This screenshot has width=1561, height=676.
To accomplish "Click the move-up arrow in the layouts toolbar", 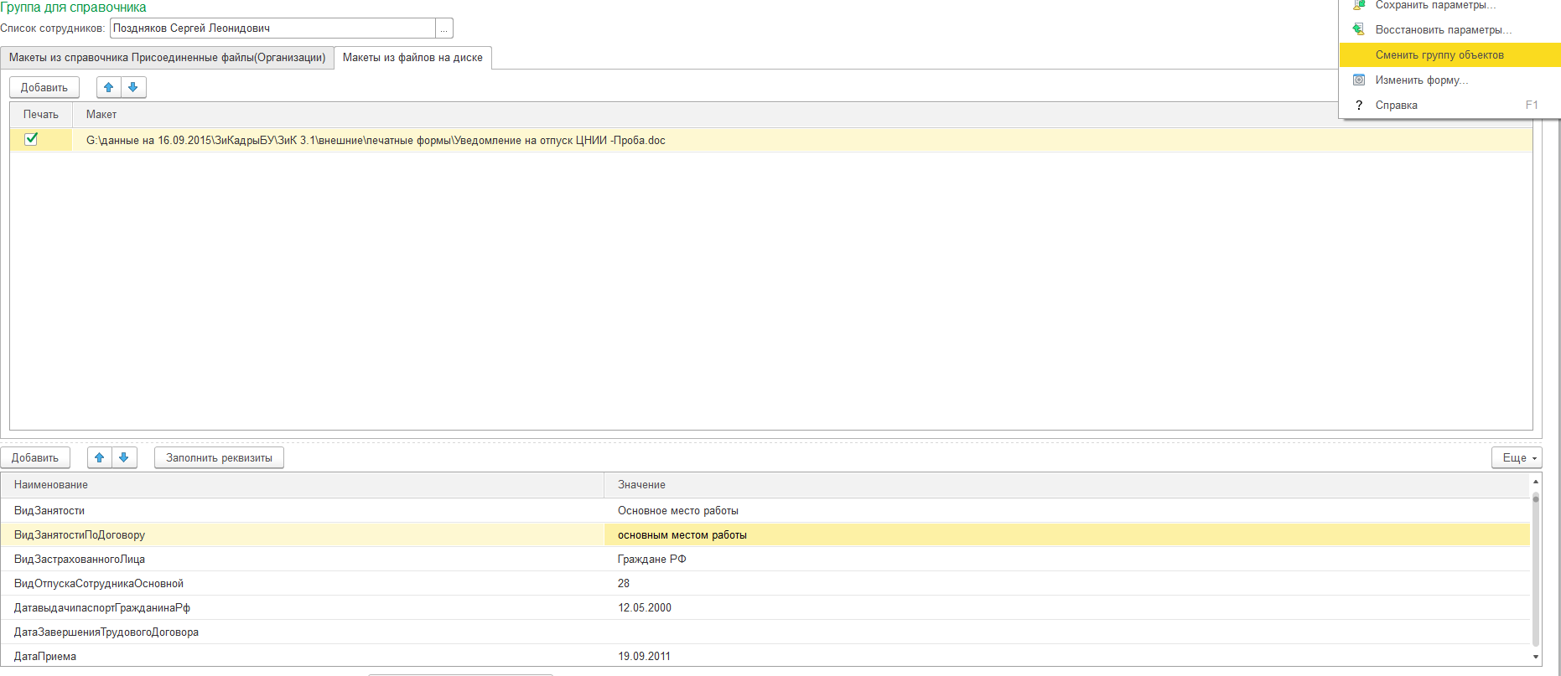I will (109, 87).
